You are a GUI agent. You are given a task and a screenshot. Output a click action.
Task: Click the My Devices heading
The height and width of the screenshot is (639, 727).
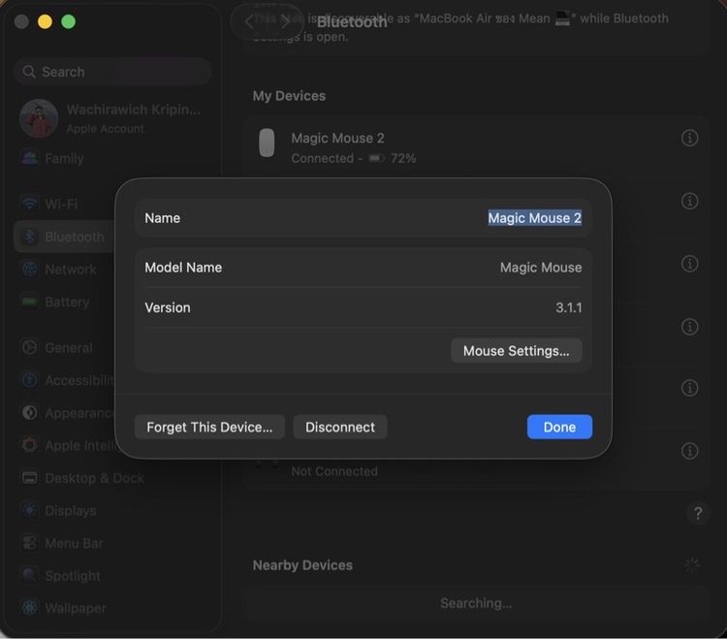[289, 96]
